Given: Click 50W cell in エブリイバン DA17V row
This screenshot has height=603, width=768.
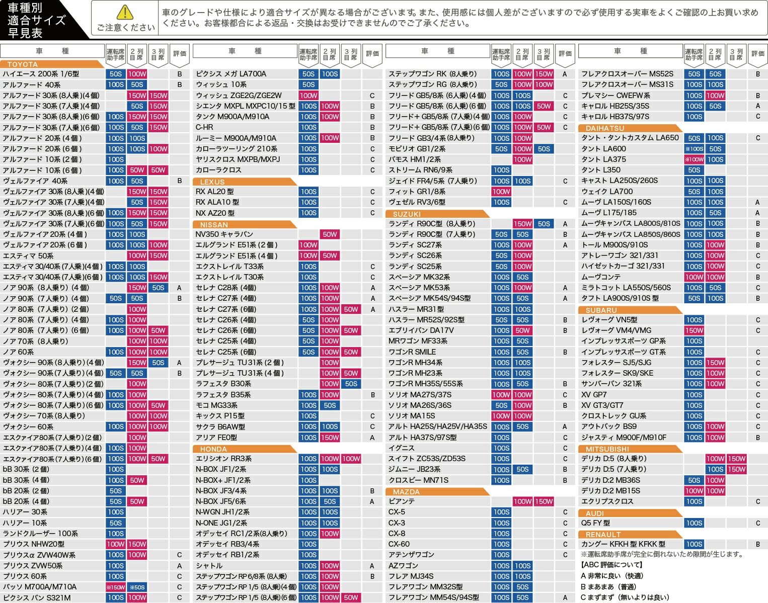Looking at the screenshot, I should pyautogui.click(x=522, y=330).
